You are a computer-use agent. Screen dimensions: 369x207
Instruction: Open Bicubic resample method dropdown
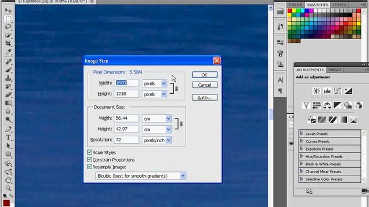[x=183, y=176]
